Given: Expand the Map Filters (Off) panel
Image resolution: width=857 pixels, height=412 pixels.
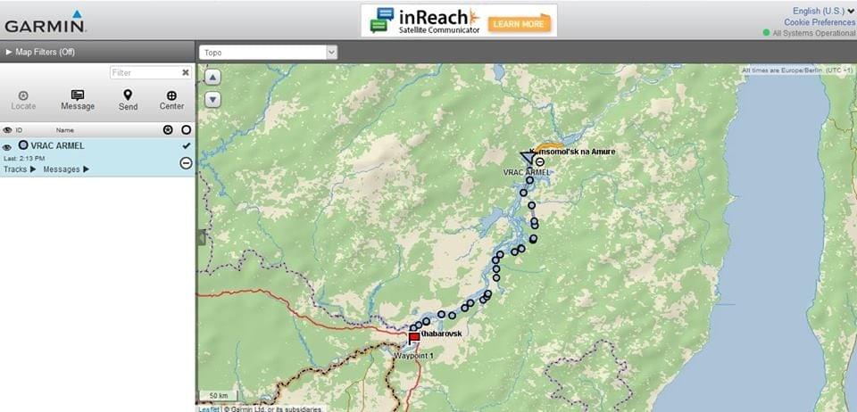Looking at the screenshot, I should [40, 52].
